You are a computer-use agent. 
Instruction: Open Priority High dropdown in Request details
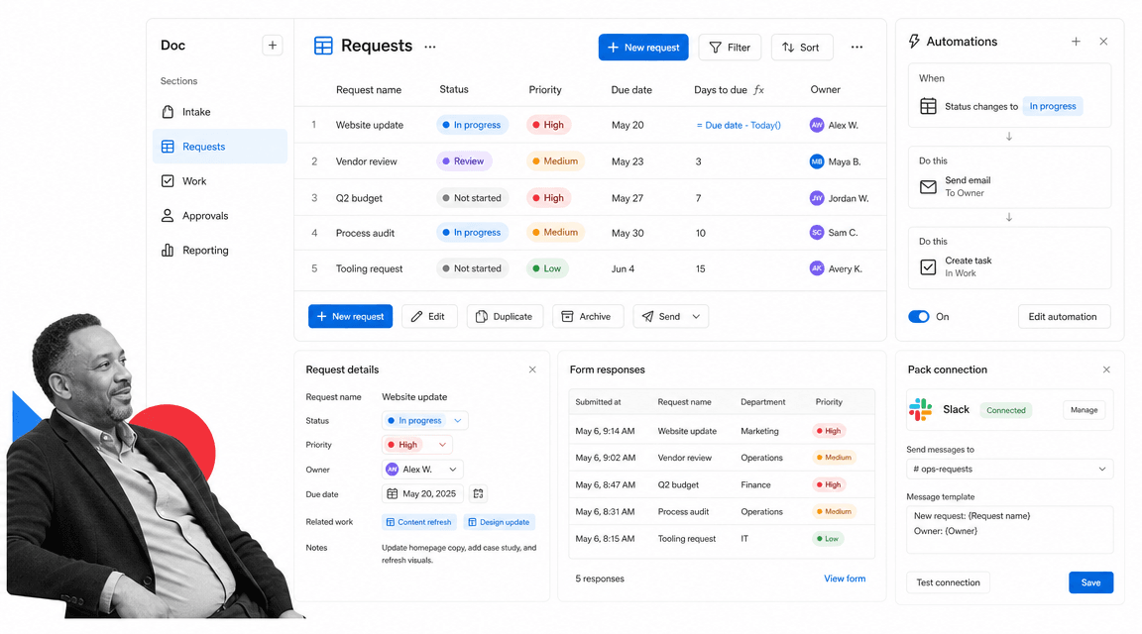pyautogui.click(x=416, y=445)
